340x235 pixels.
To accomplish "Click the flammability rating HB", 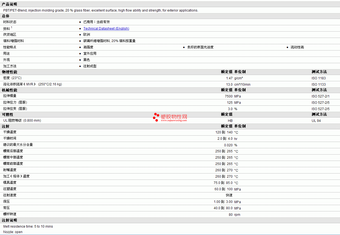I will [230, 121].
